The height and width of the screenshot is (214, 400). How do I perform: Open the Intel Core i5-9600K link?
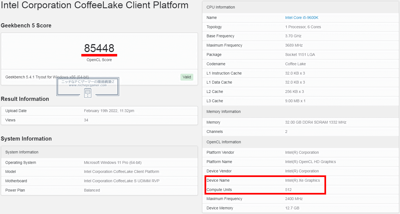coord(302,18)
